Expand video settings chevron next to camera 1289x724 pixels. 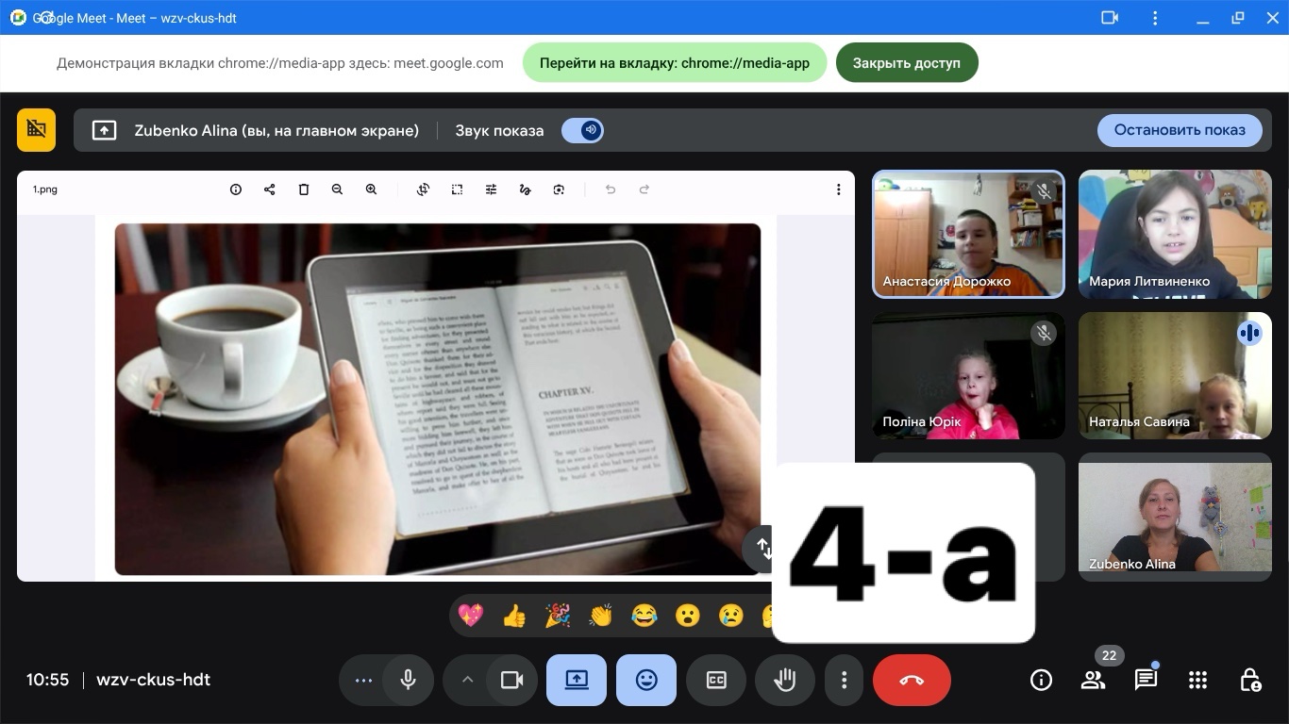pos(467,680)
